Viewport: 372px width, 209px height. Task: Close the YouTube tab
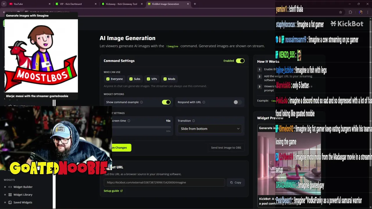click(49, 4)
